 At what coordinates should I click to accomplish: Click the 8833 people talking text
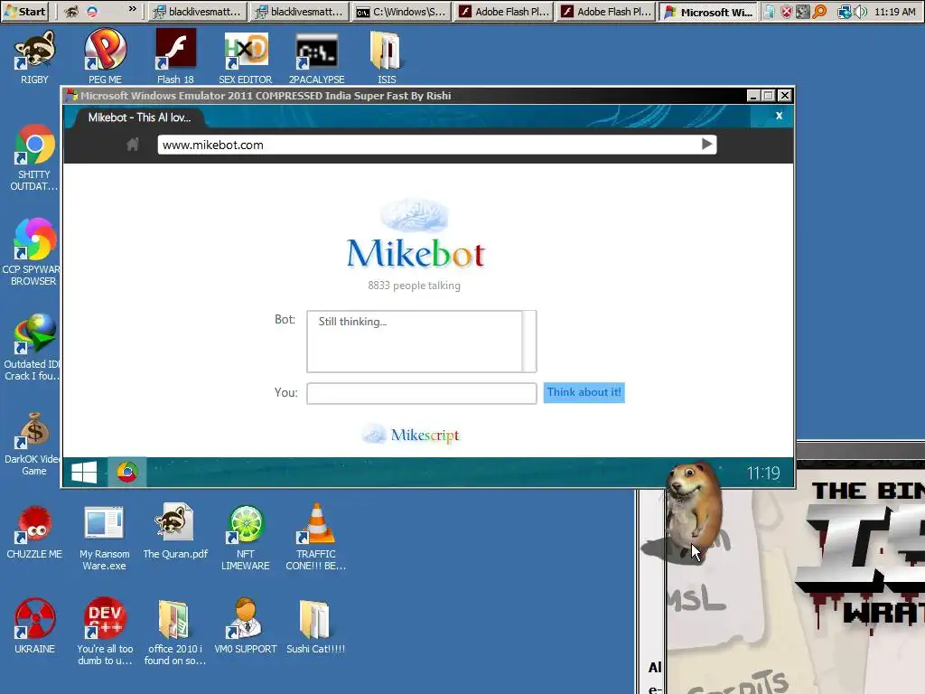pyautogui.click(x=414, y=286)
